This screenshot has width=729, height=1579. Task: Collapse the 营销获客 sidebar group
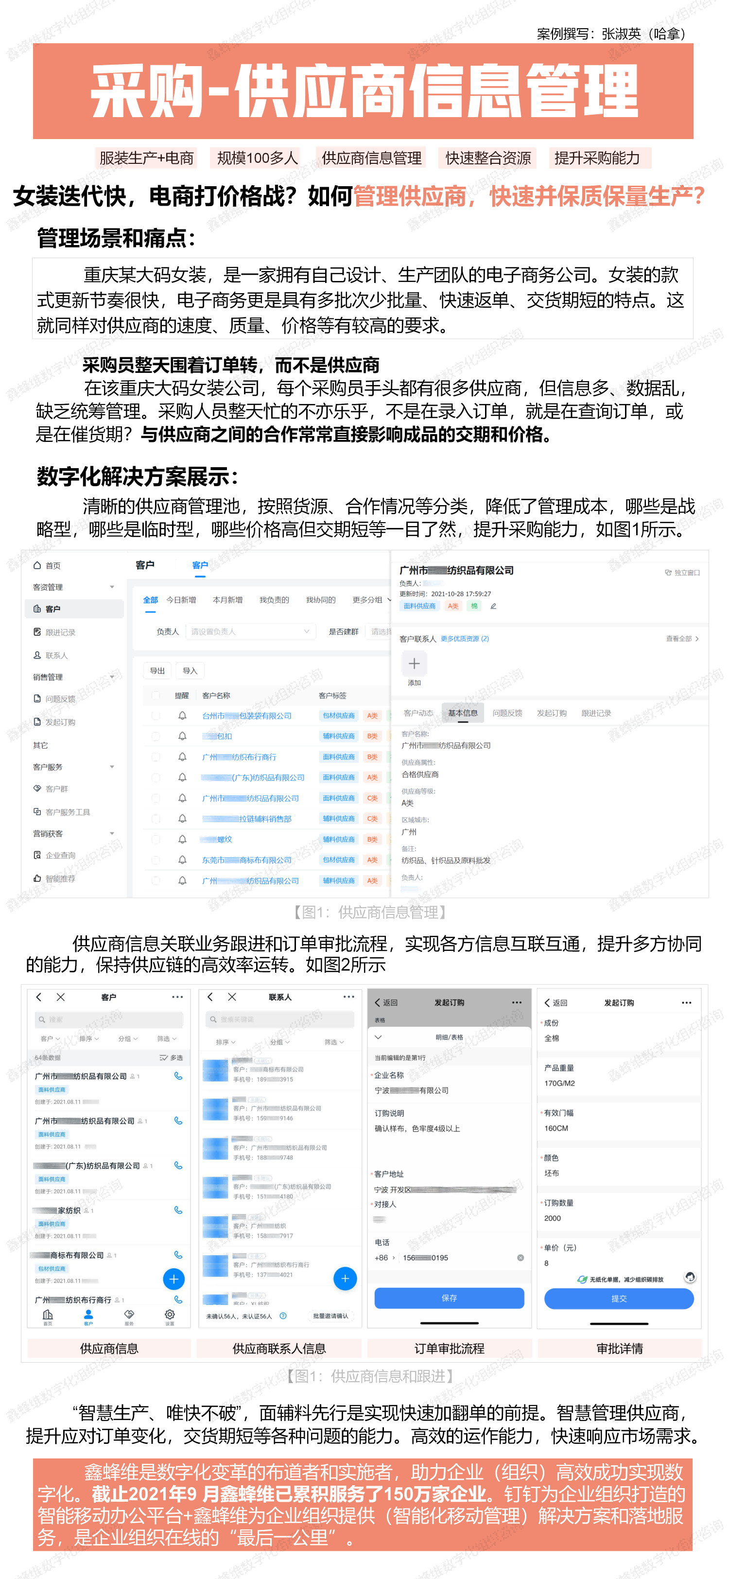coord(112,833)
